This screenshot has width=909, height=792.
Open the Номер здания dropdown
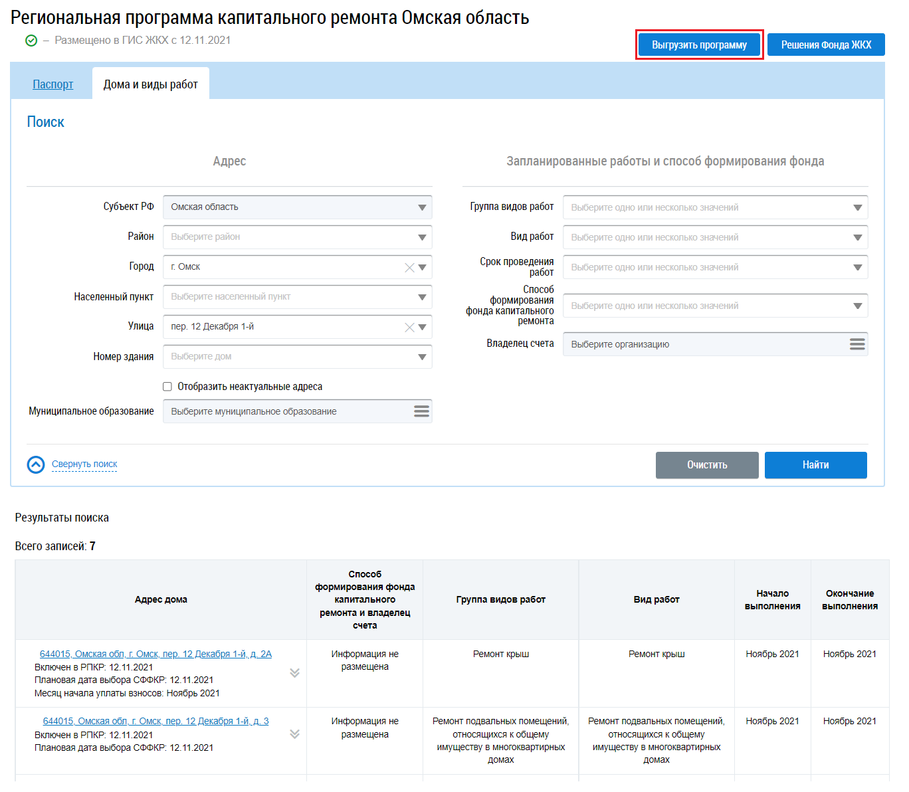(298, 357)
